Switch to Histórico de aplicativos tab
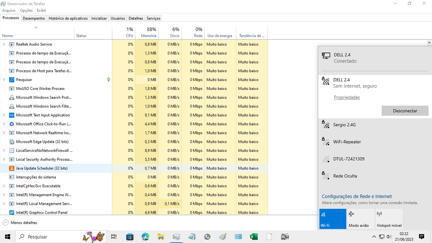The height and width of the screenshot is (243, 432). [68, 18]
